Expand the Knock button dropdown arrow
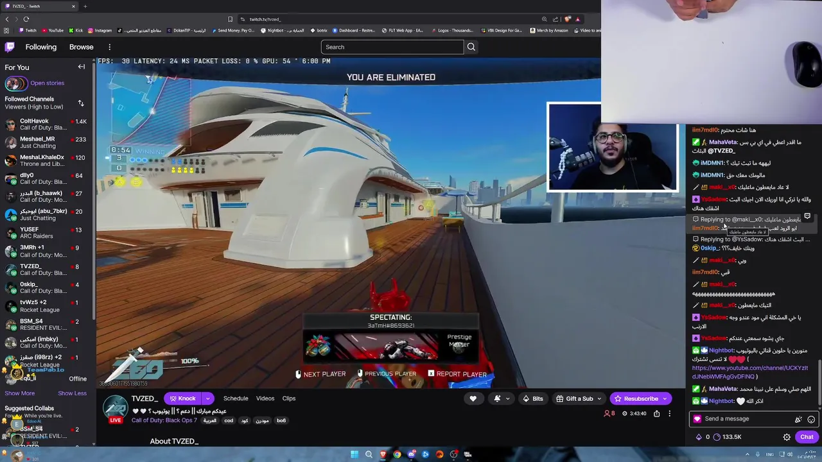 click(207, 398)
